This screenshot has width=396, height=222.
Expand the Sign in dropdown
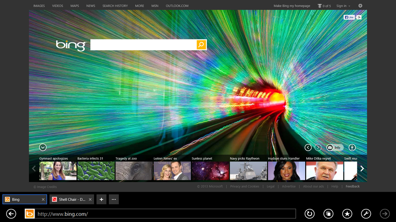343,6
